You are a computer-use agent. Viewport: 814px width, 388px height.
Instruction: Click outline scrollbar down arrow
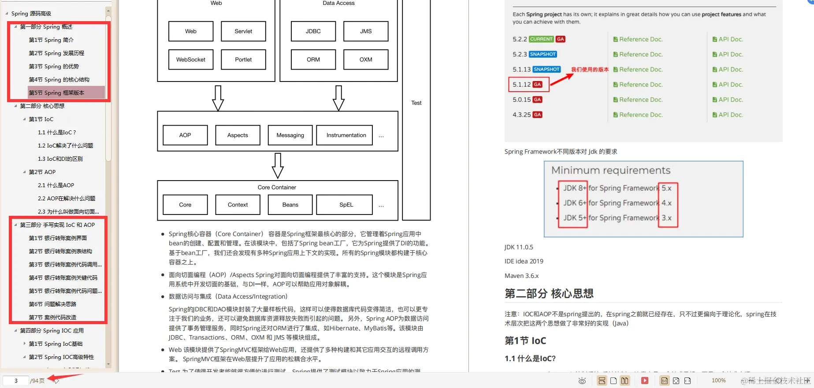click(x=108, y=365)
